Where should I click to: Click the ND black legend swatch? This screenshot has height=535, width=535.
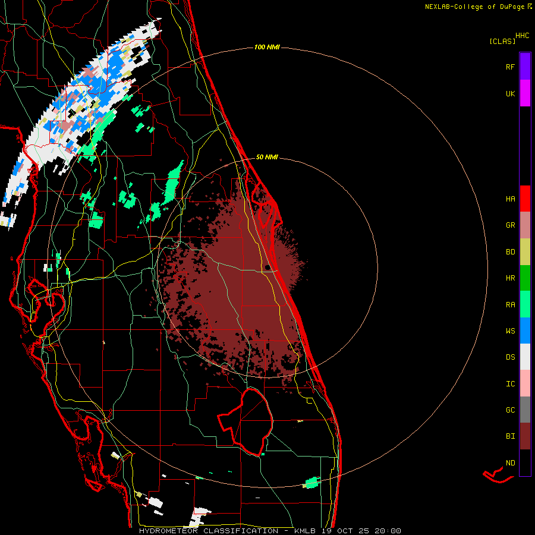coord(525,462)
